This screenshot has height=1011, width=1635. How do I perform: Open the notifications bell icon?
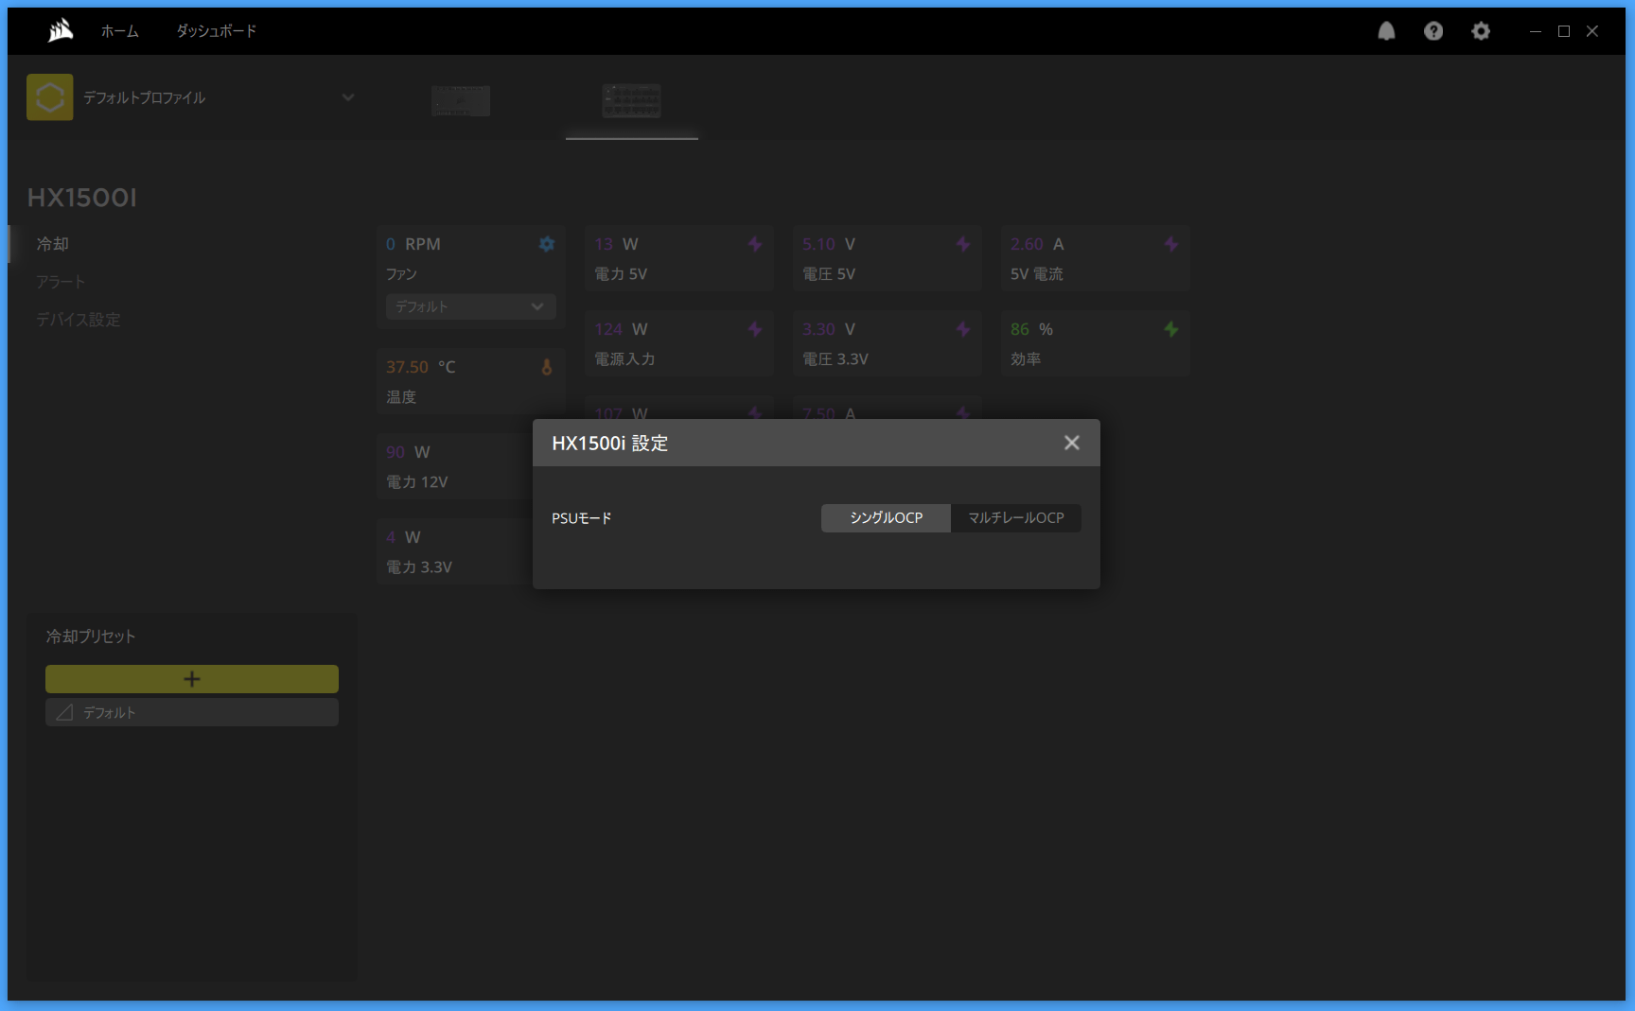(1386, 31)
